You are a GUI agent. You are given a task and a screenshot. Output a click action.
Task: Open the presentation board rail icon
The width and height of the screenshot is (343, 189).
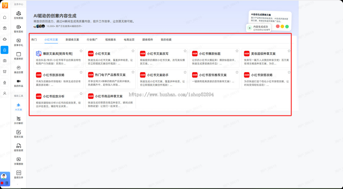[5, 71]
